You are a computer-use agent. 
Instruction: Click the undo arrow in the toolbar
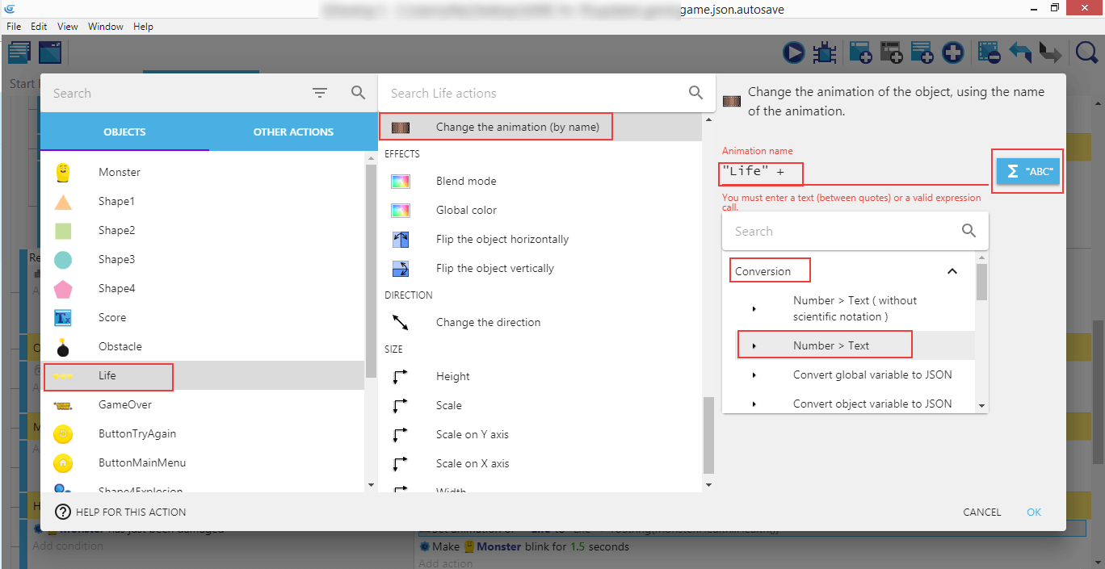click(x=1020, y=53)
